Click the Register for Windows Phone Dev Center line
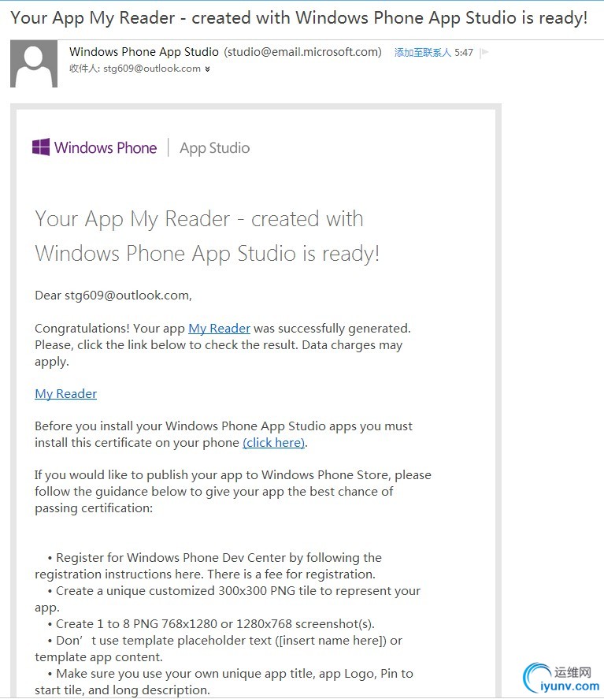Image resolution: width=604 pixels, height=699 pixels. coord(209,566)
